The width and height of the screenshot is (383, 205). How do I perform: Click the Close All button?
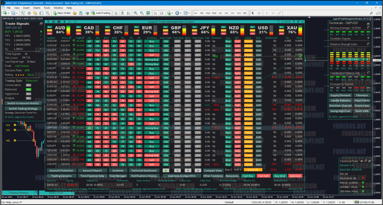coord(253,170)
